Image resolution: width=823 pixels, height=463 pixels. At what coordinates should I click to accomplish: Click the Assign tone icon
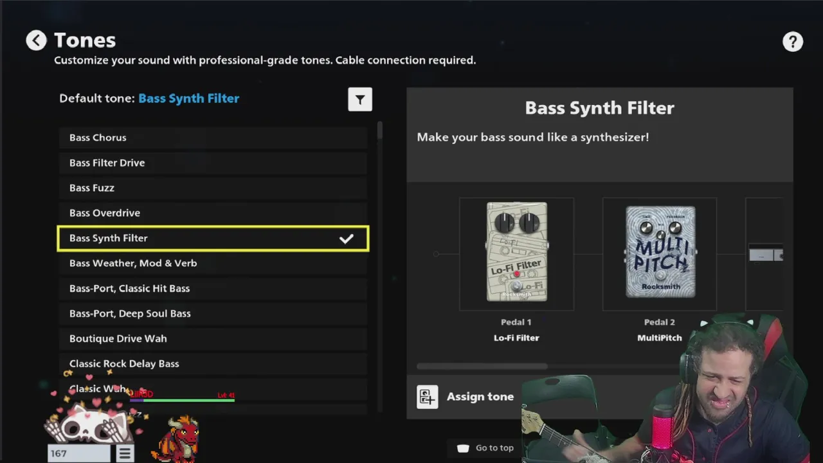(427, 397)
